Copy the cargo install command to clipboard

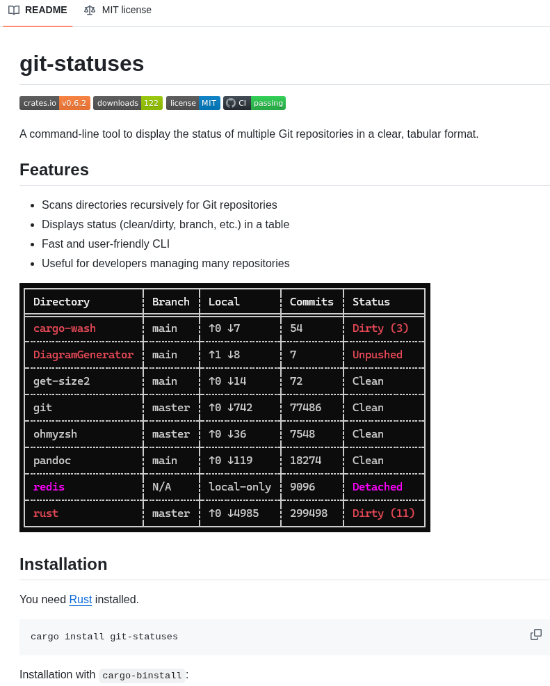point(535,635)
